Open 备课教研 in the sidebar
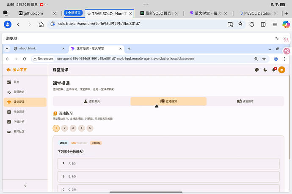The height and width of the screenshot is (194, 292). click(x=25, y=92)
